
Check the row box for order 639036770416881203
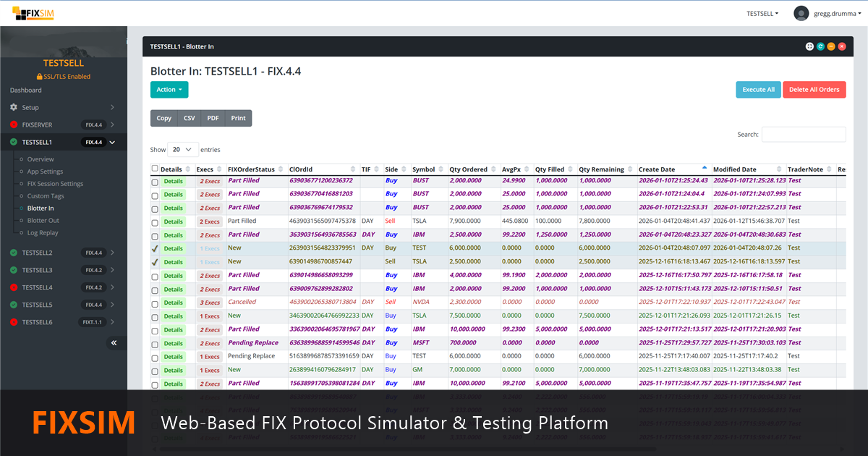155,195
